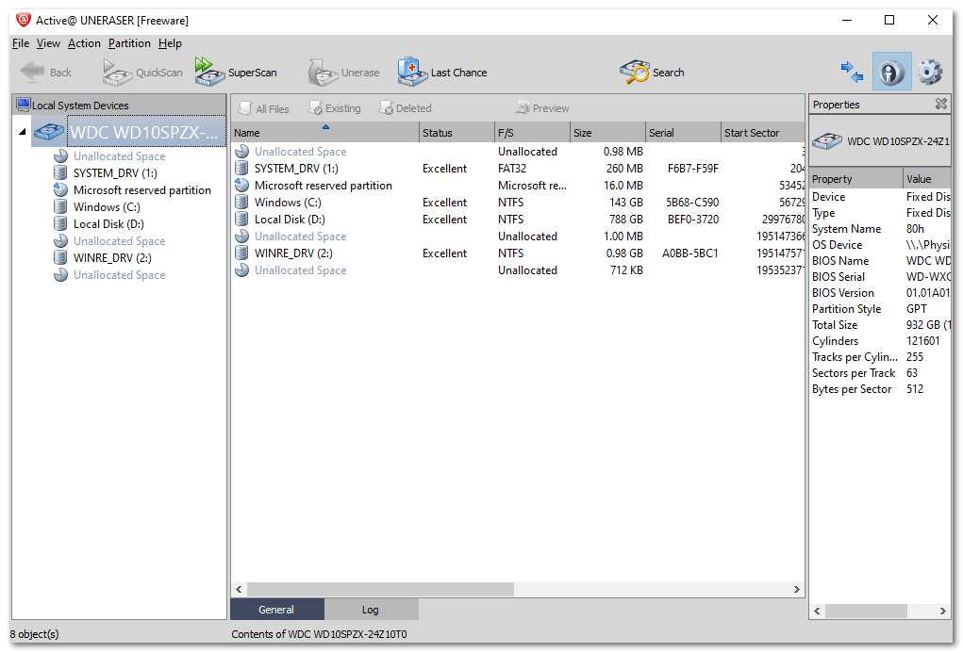The image size is (963, 653).
Task: Close the Properties panel
Action: point(940,105)
